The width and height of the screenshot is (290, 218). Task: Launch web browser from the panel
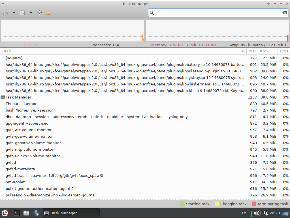pos(36,213)
